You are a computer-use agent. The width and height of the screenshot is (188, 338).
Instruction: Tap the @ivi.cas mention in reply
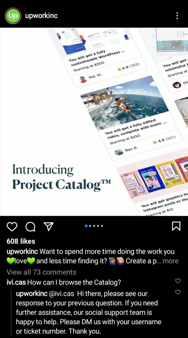tap(61, 294)
